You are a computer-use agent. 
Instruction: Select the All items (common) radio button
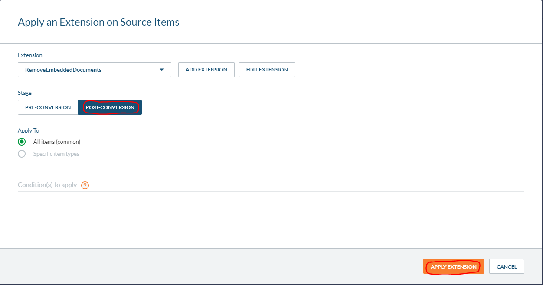pos(22,142)
